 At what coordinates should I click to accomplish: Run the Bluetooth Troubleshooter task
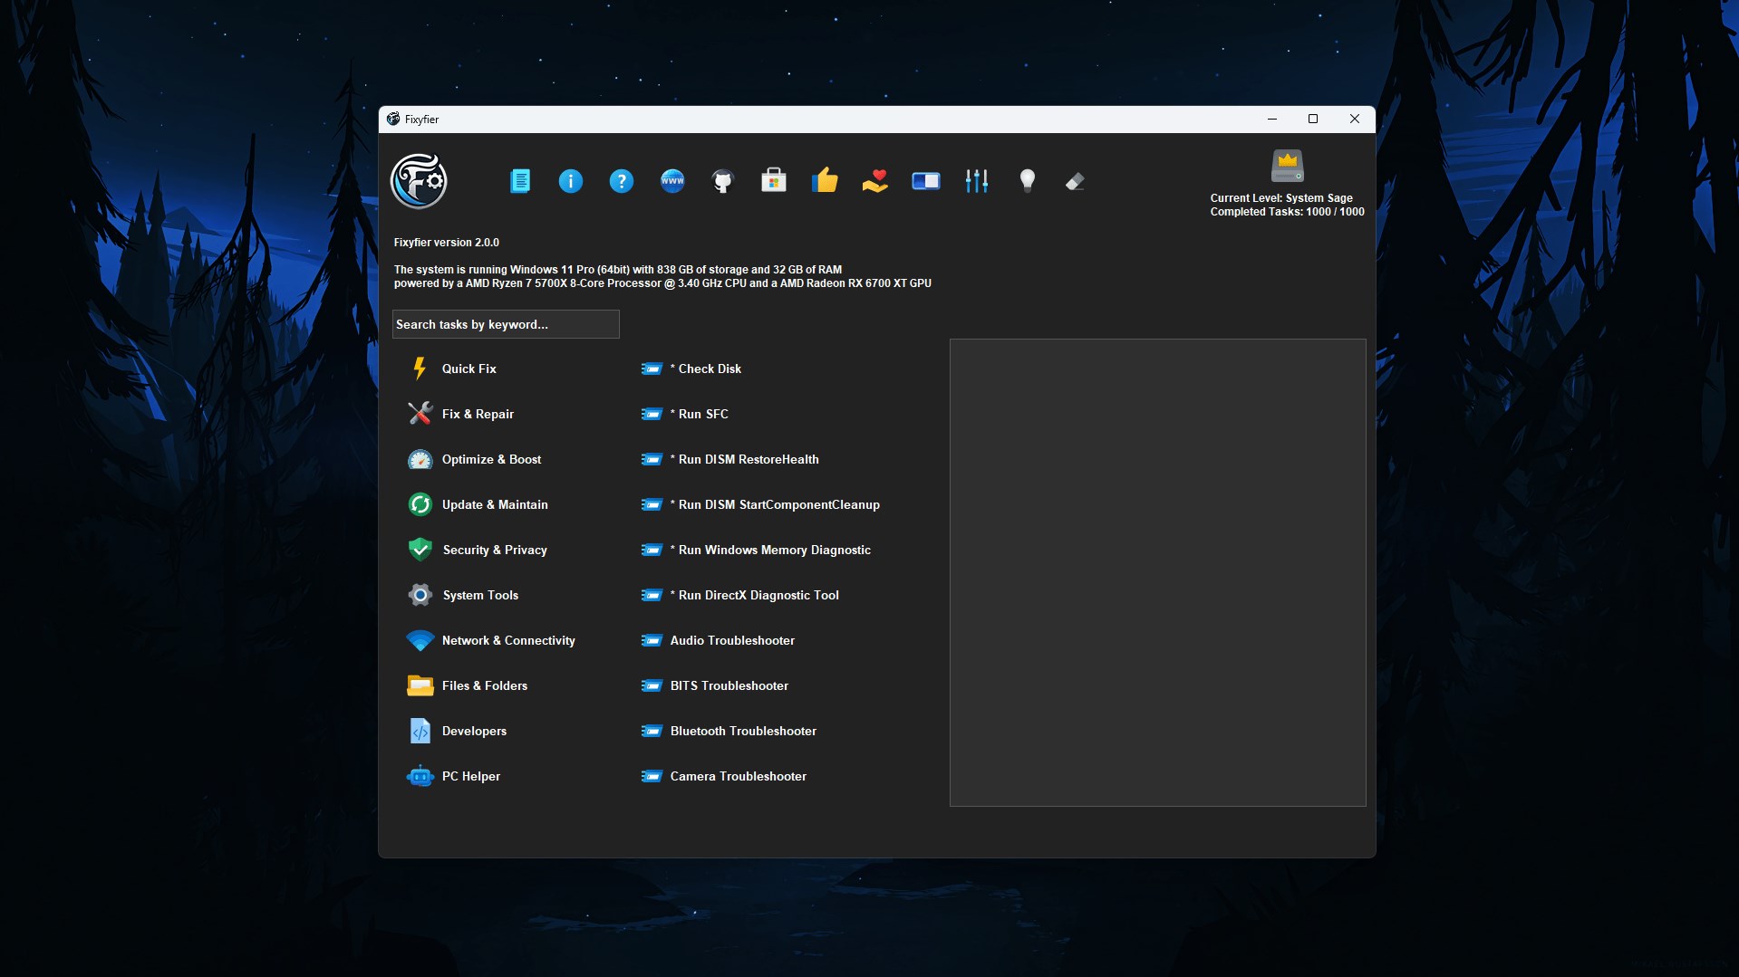742,731
